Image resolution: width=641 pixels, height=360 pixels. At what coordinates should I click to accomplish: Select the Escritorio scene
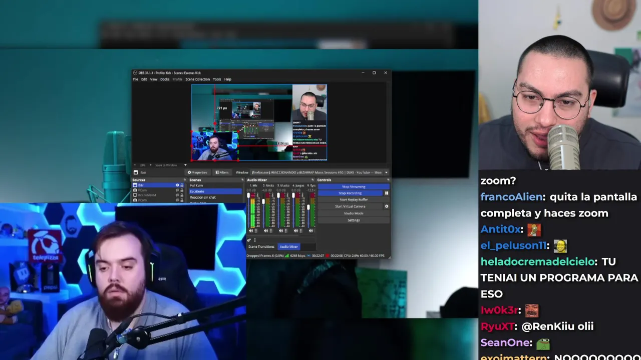click(x=215, y=191)
